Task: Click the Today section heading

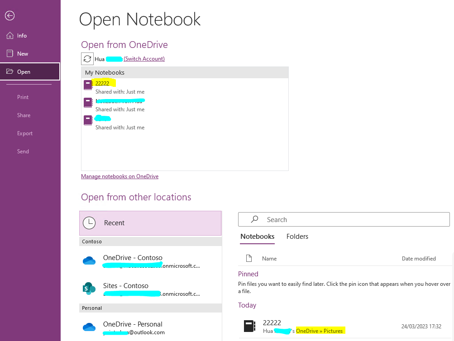Action: coord(247,305)
